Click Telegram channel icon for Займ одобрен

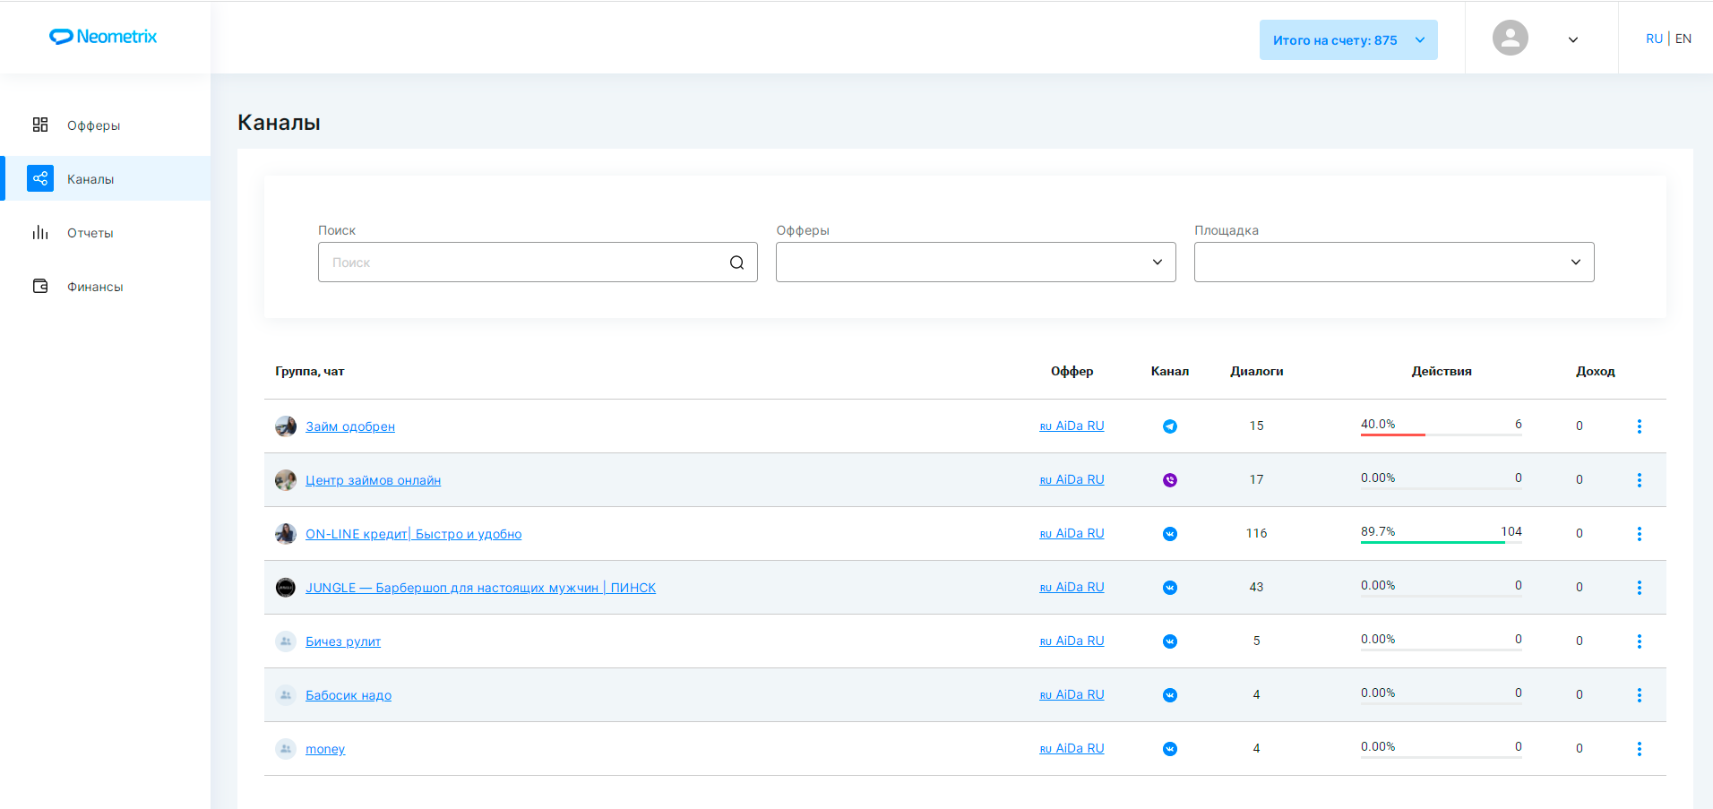(x=1169, y=426)
